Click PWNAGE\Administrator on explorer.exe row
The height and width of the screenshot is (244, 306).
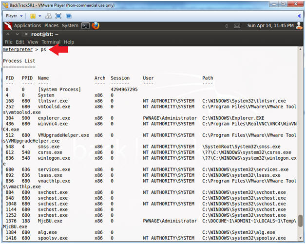pyautogui.click(x=170, y=118)
